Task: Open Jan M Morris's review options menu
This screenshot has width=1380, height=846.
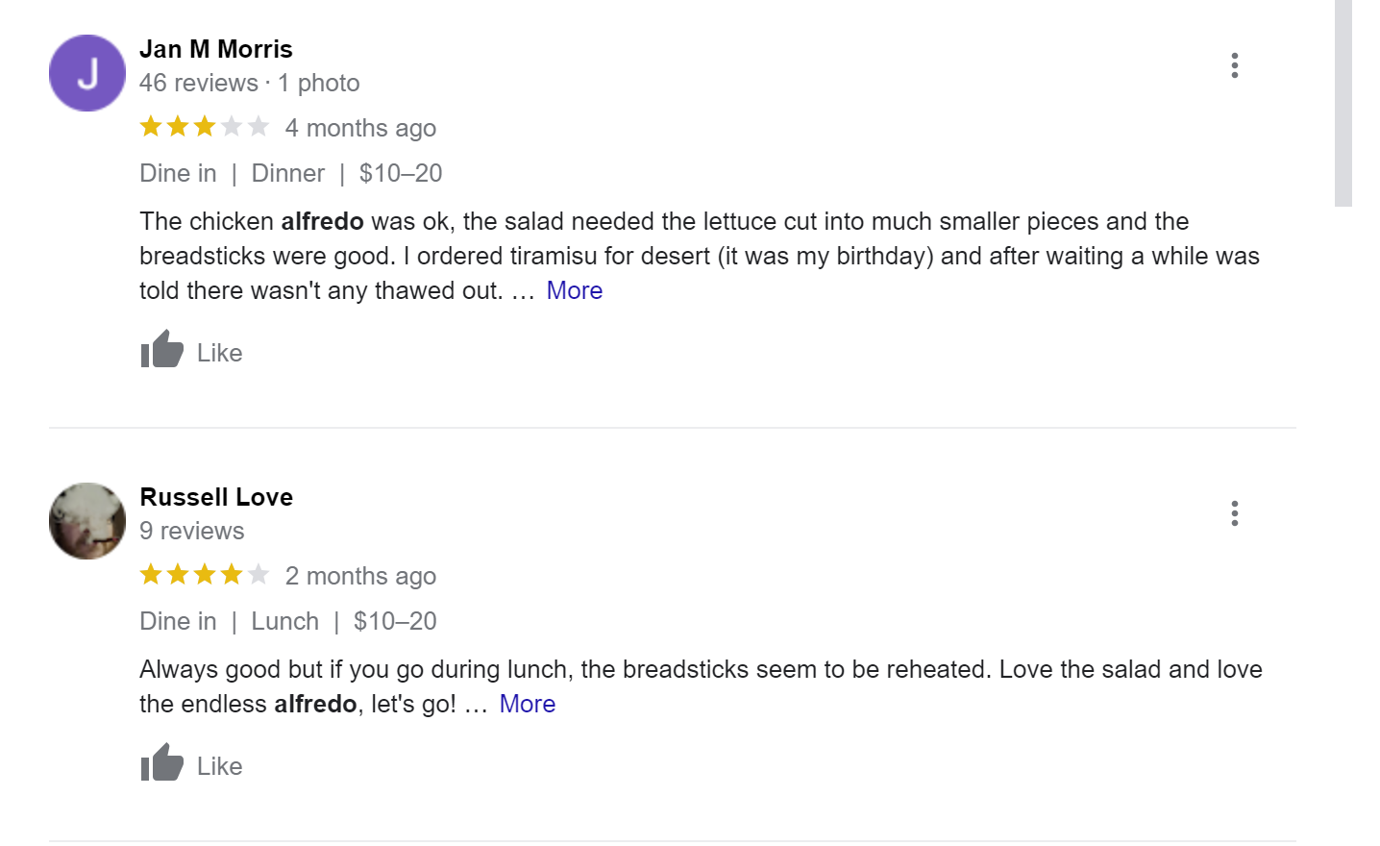Action: [1234, 65]
